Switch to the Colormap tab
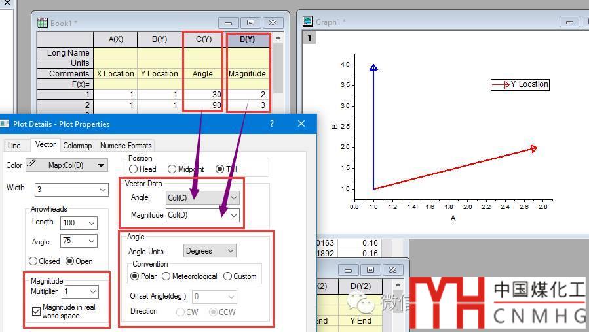This screenshot has width=589, height=332. 77,146
